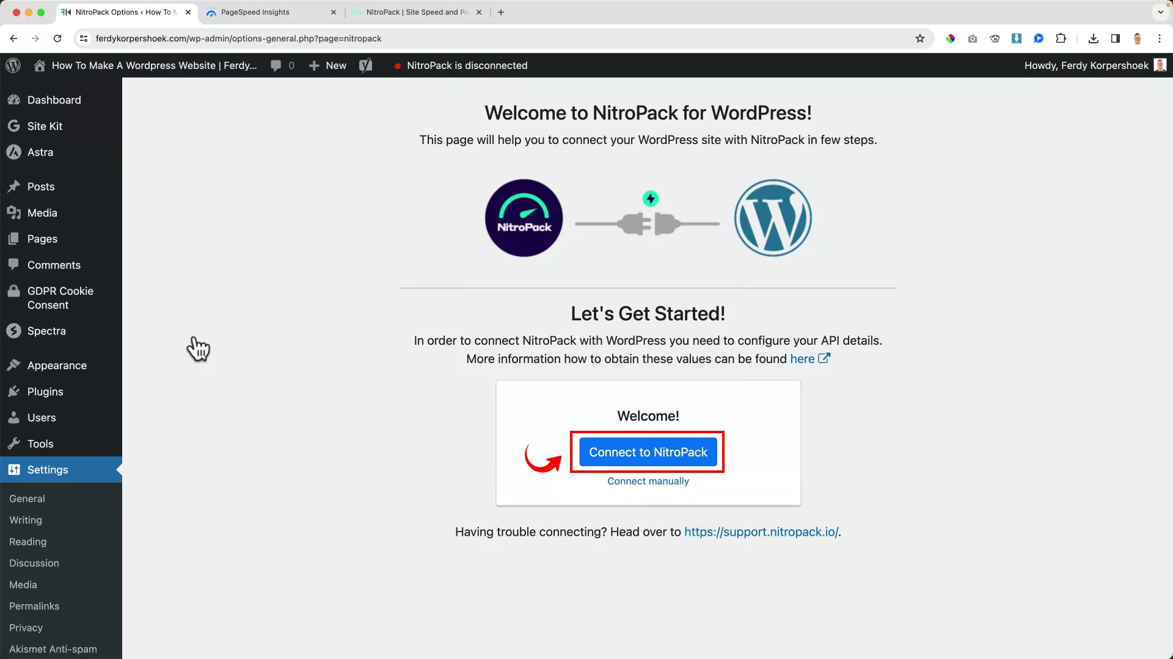The image size is (1173, 659).
Task: Open the ColorZilla color wheel extension
Action: pyautogui.click(x=951, y=38)
